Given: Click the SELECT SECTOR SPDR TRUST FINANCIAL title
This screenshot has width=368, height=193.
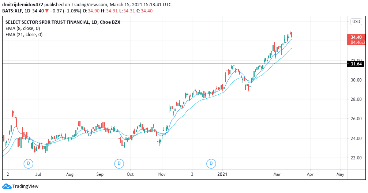Looking at the screenshot, I should pos(63,22).
